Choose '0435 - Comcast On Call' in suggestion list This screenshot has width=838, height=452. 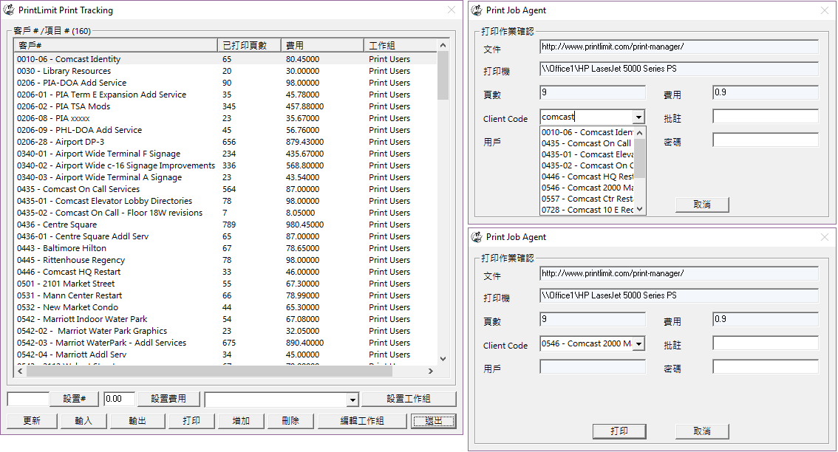(x=587, y=143)
